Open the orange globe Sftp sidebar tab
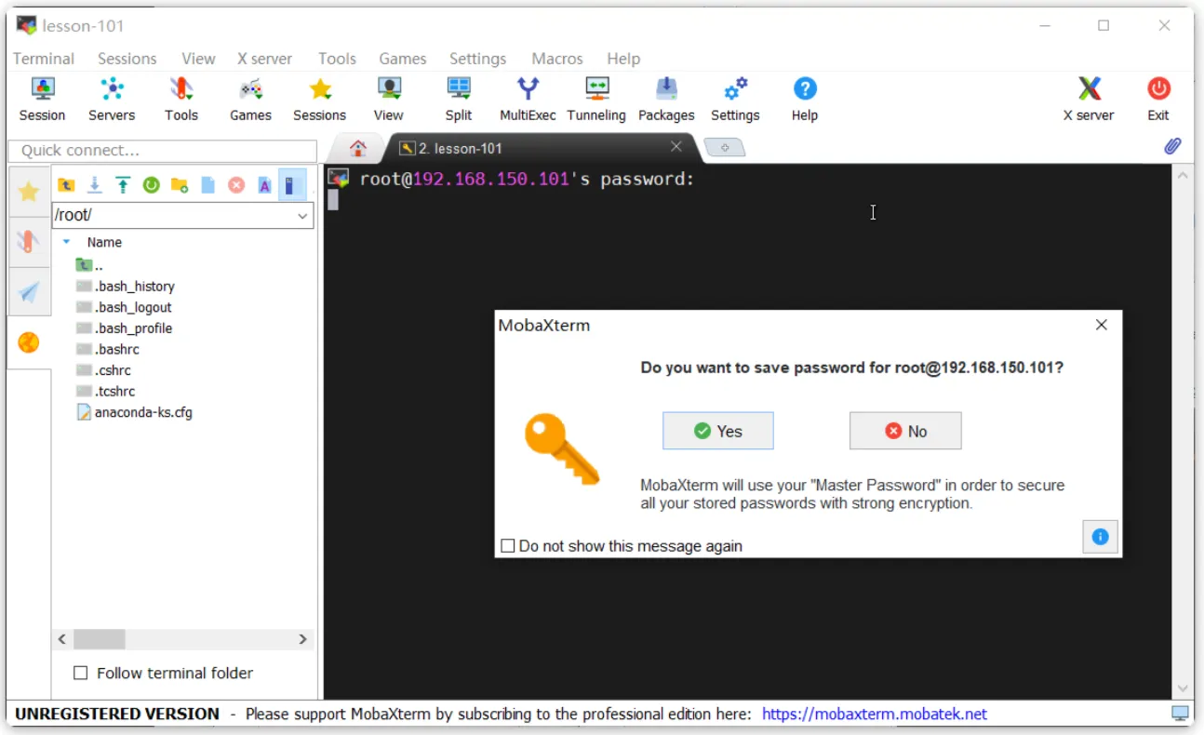 [x=29, y=343]
